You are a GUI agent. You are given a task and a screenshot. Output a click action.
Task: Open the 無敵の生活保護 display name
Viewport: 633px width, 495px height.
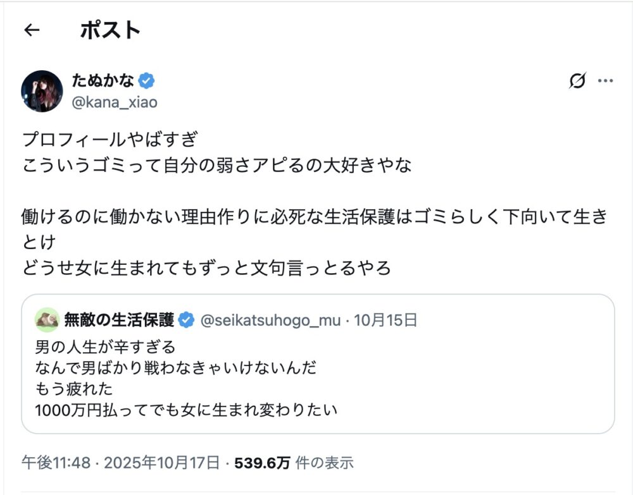tap(119, 321)
